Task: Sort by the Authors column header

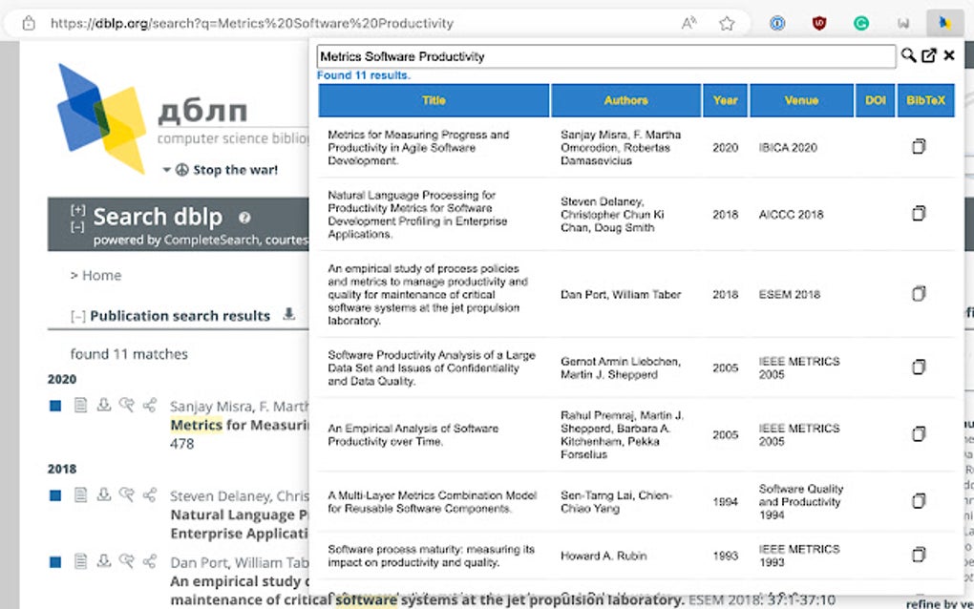Action: (x=625, y=100)
